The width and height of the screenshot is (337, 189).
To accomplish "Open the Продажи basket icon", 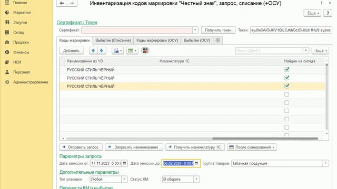I will tap(7, 42).
